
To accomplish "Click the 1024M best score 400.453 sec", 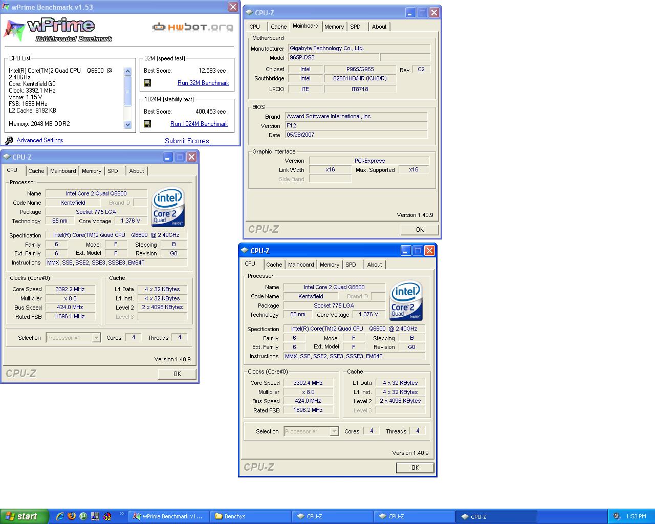I will tap(210, 112).
